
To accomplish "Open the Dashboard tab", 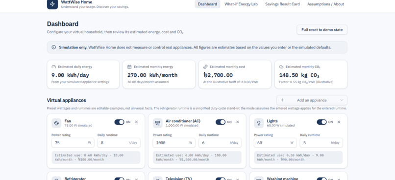I will (207, 4).
